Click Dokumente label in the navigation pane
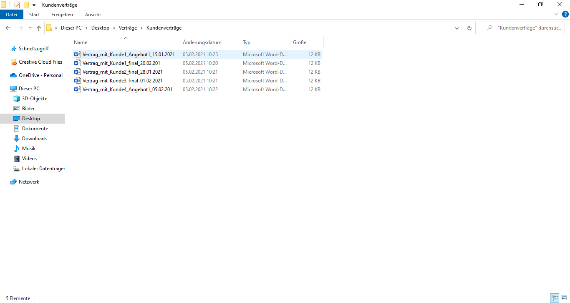The width and height of the screenshot is (570, 303). pyautogui.click(x=35, y=129)
